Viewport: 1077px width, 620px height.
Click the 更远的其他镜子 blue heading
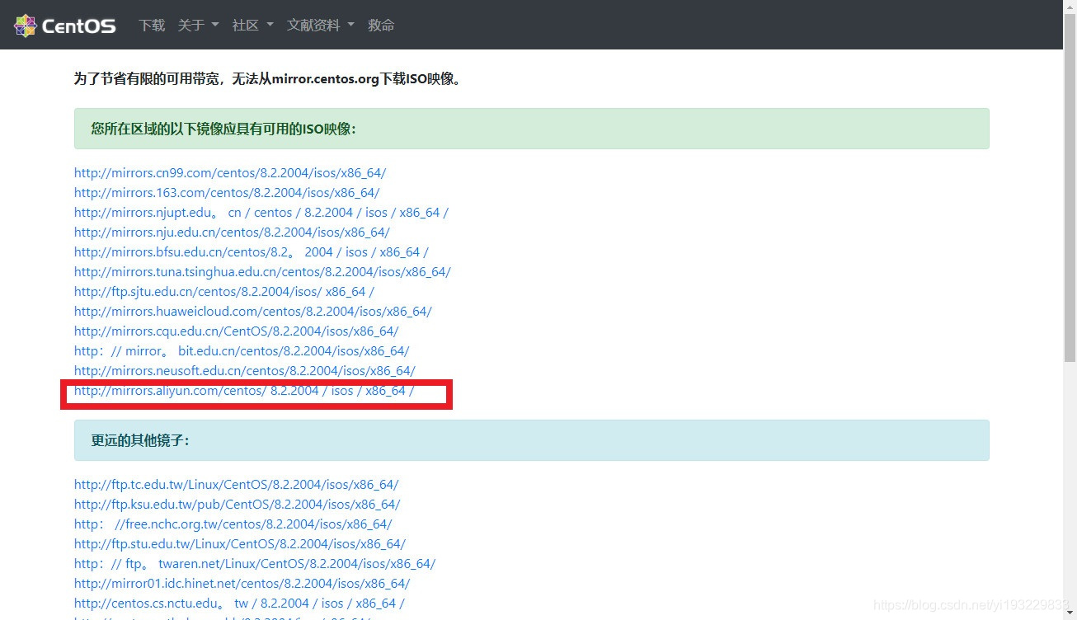pyautogui.click(x=532, y=440)
